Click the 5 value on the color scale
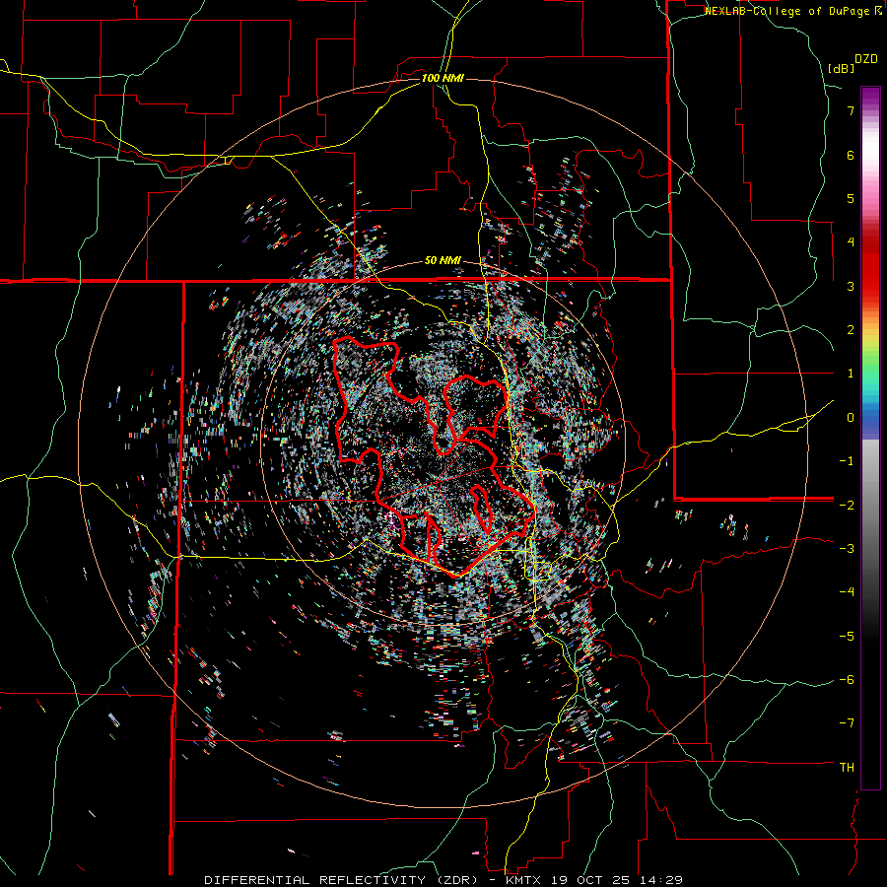Screen dimensions: 887x887 (x=851, y=198)
